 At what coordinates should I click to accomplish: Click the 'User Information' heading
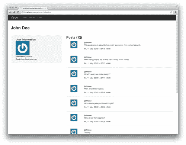tap(26, 39)
